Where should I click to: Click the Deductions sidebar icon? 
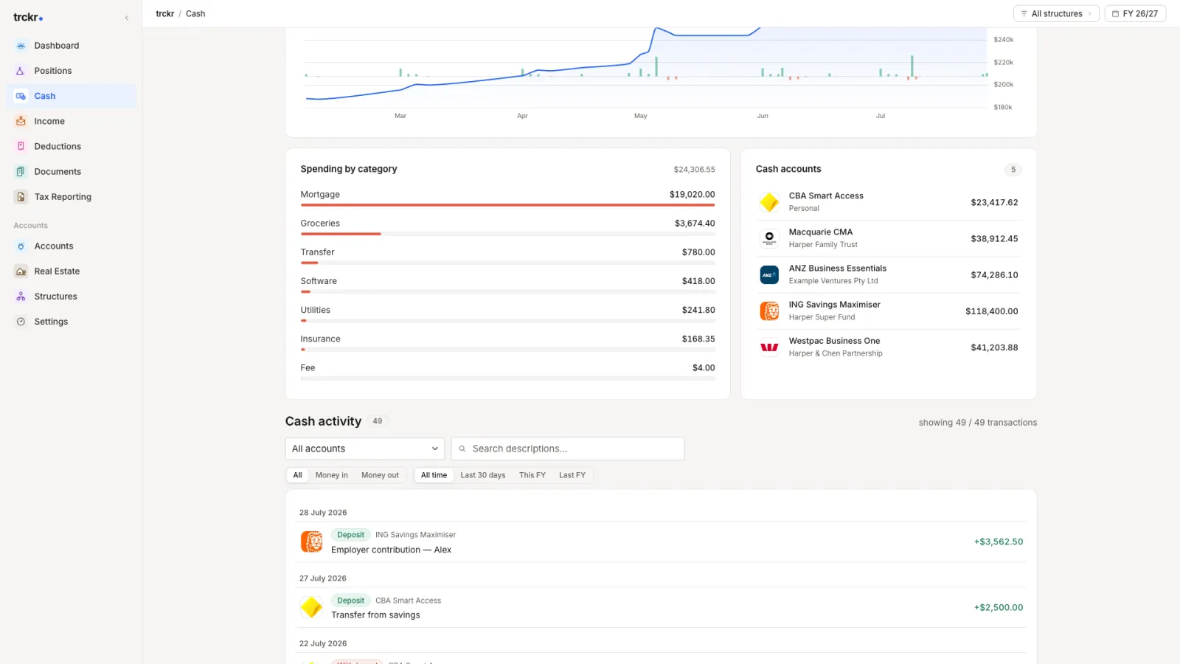click(21, 146)
